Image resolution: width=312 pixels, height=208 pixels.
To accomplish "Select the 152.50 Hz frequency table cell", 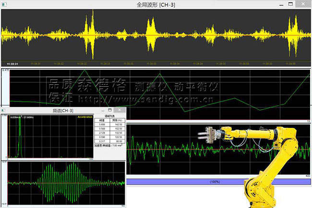I will tap(116, 128).
